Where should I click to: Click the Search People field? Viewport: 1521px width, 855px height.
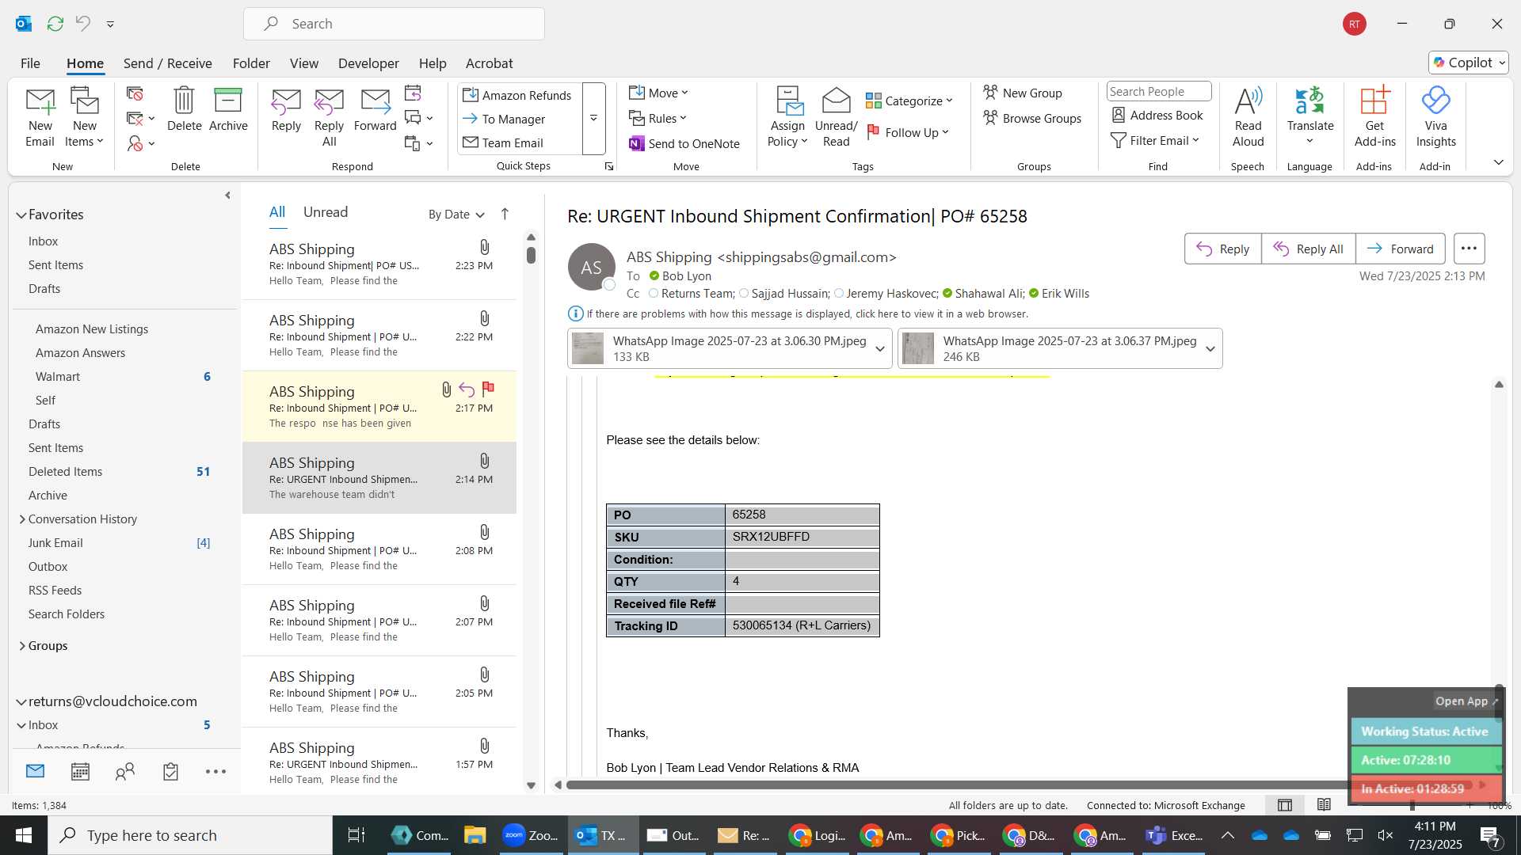click(1158, 92)
